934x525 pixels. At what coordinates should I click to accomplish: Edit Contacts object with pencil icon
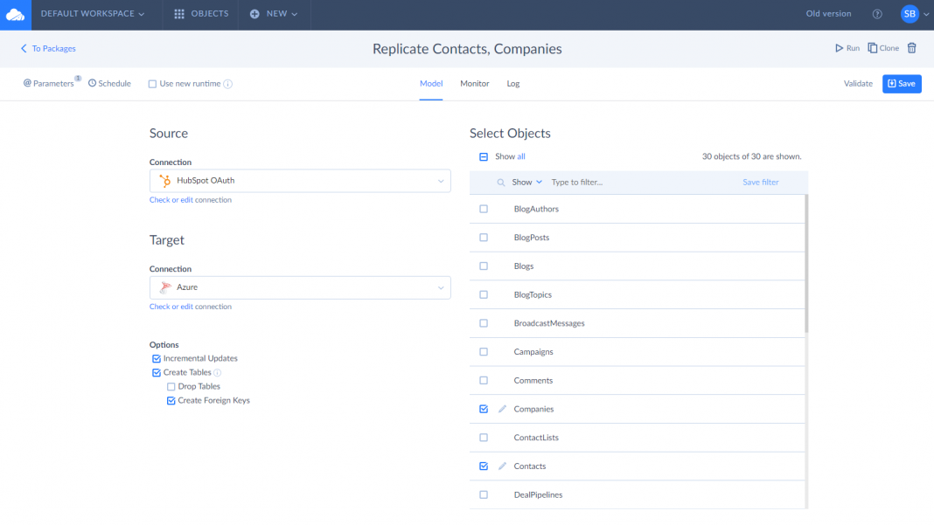coord(502,466)
